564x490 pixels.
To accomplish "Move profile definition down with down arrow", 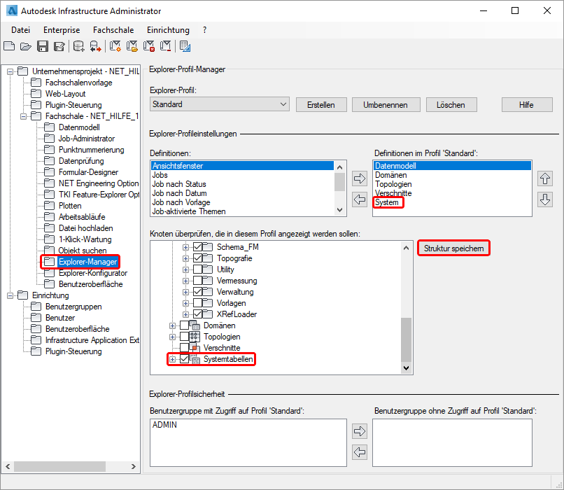I will coord(545,199).
